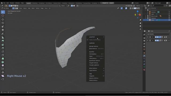Viewport: 171px width, 96px height.
Task: Choose Smooth Vertices in the context menu
Action: click(x=96, y=63)
